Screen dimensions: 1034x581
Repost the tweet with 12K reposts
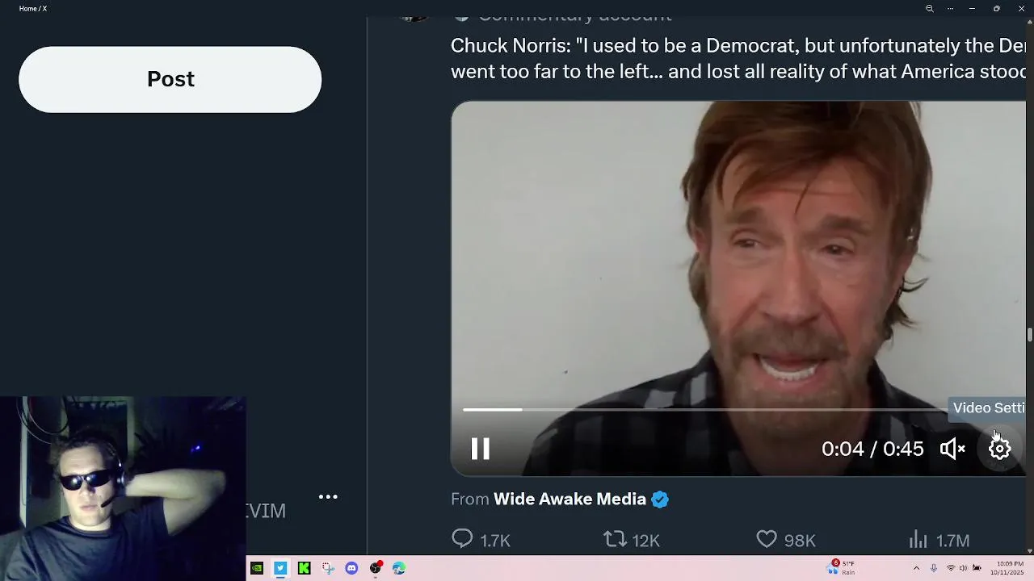point(616,539)
